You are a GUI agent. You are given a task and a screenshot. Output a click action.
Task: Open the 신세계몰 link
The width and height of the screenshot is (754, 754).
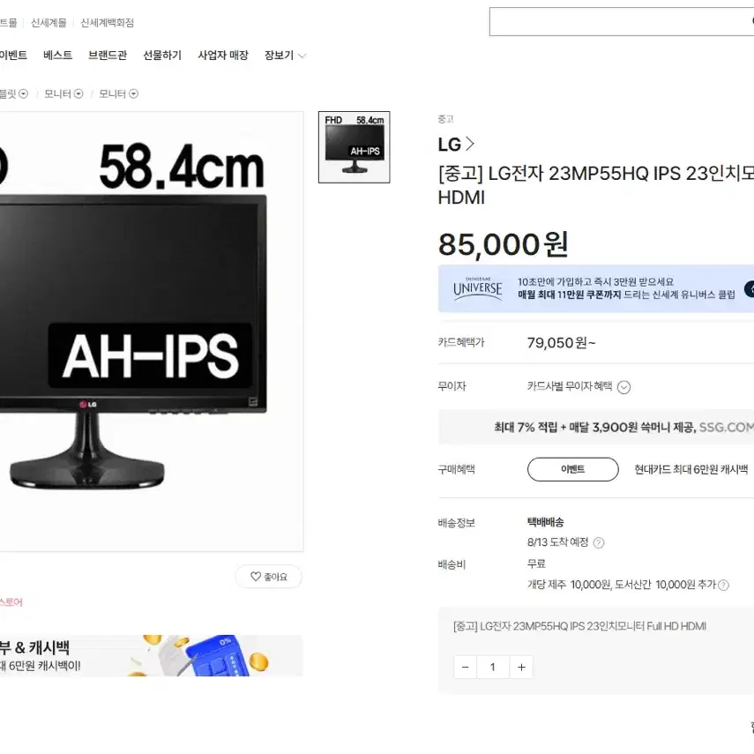coord(49,23)
